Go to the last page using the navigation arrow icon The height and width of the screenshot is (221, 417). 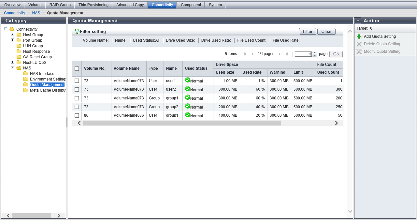pos(287,54)
